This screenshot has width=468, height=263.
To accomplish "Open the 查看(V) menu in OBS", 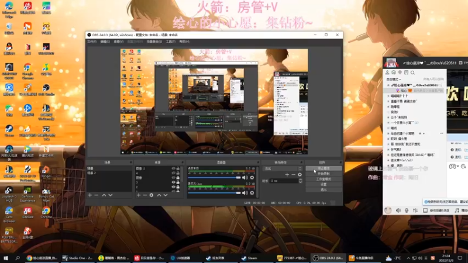I will (119, 41).
